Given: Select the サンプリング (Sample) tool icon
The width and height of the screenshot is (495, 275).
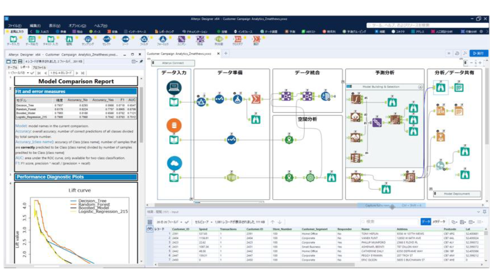Looking at the screenshot, I should click(x=88, y=39).
